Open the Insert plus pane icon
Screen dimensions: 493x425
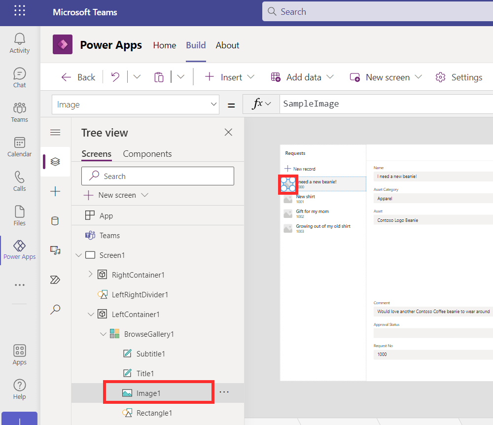55,191
